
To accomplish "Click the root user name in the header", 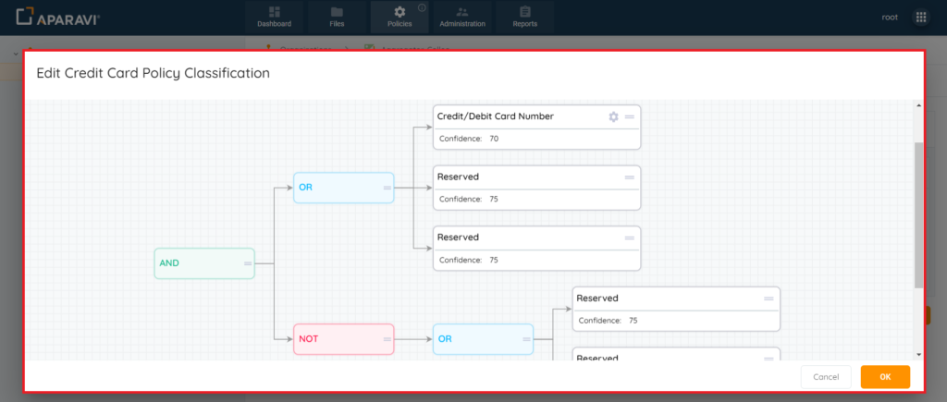I will 890,18.
